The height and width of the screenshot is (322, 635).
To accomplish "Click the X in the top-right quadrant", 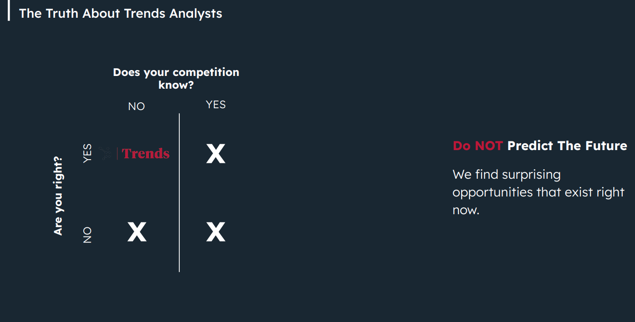I will (x=216, y=154).
